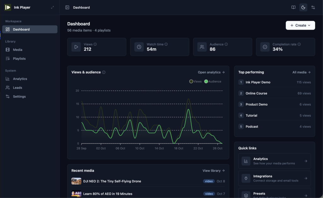Image resolution: width=323 pixels, height=198 pixels.
Task: Toggle dark mode moon icon
Action: click(303, 8)
